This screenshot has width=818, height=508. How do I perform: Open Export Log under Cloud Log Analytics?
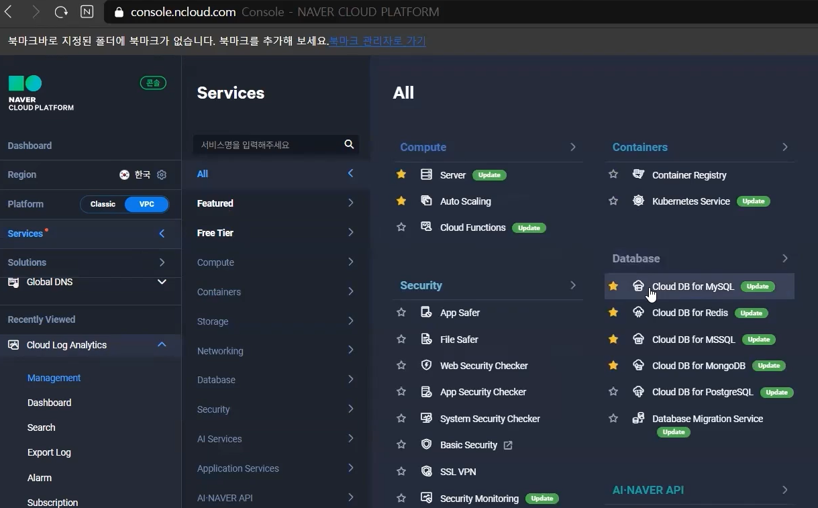point(49,452)
